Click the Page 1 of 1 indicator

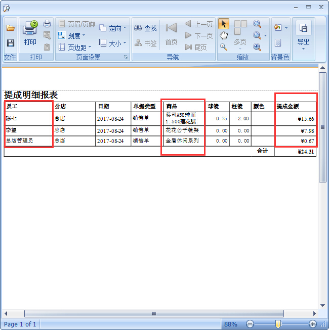coord(20,324)
